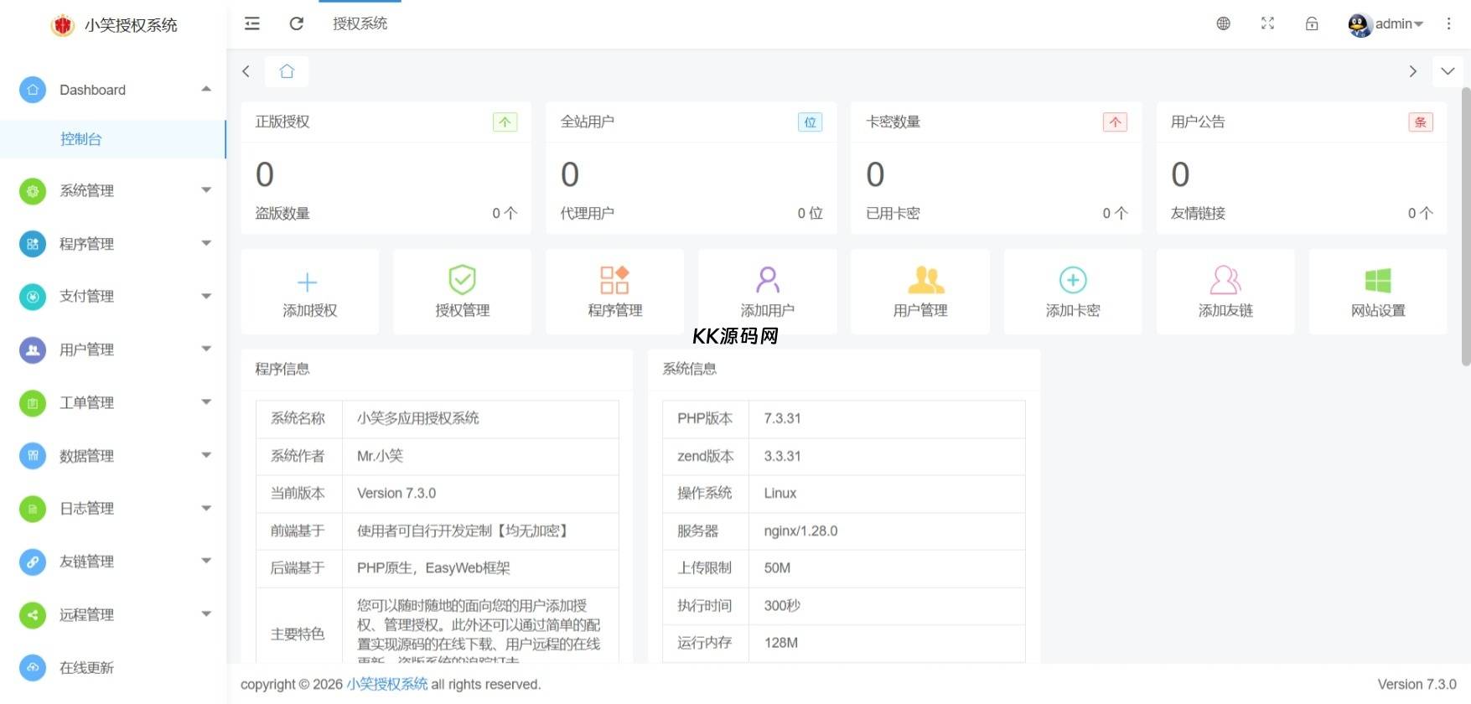Open the tab list dropdown chevron
Viewport: 1471px width, 704px height.
(1448, 71)
